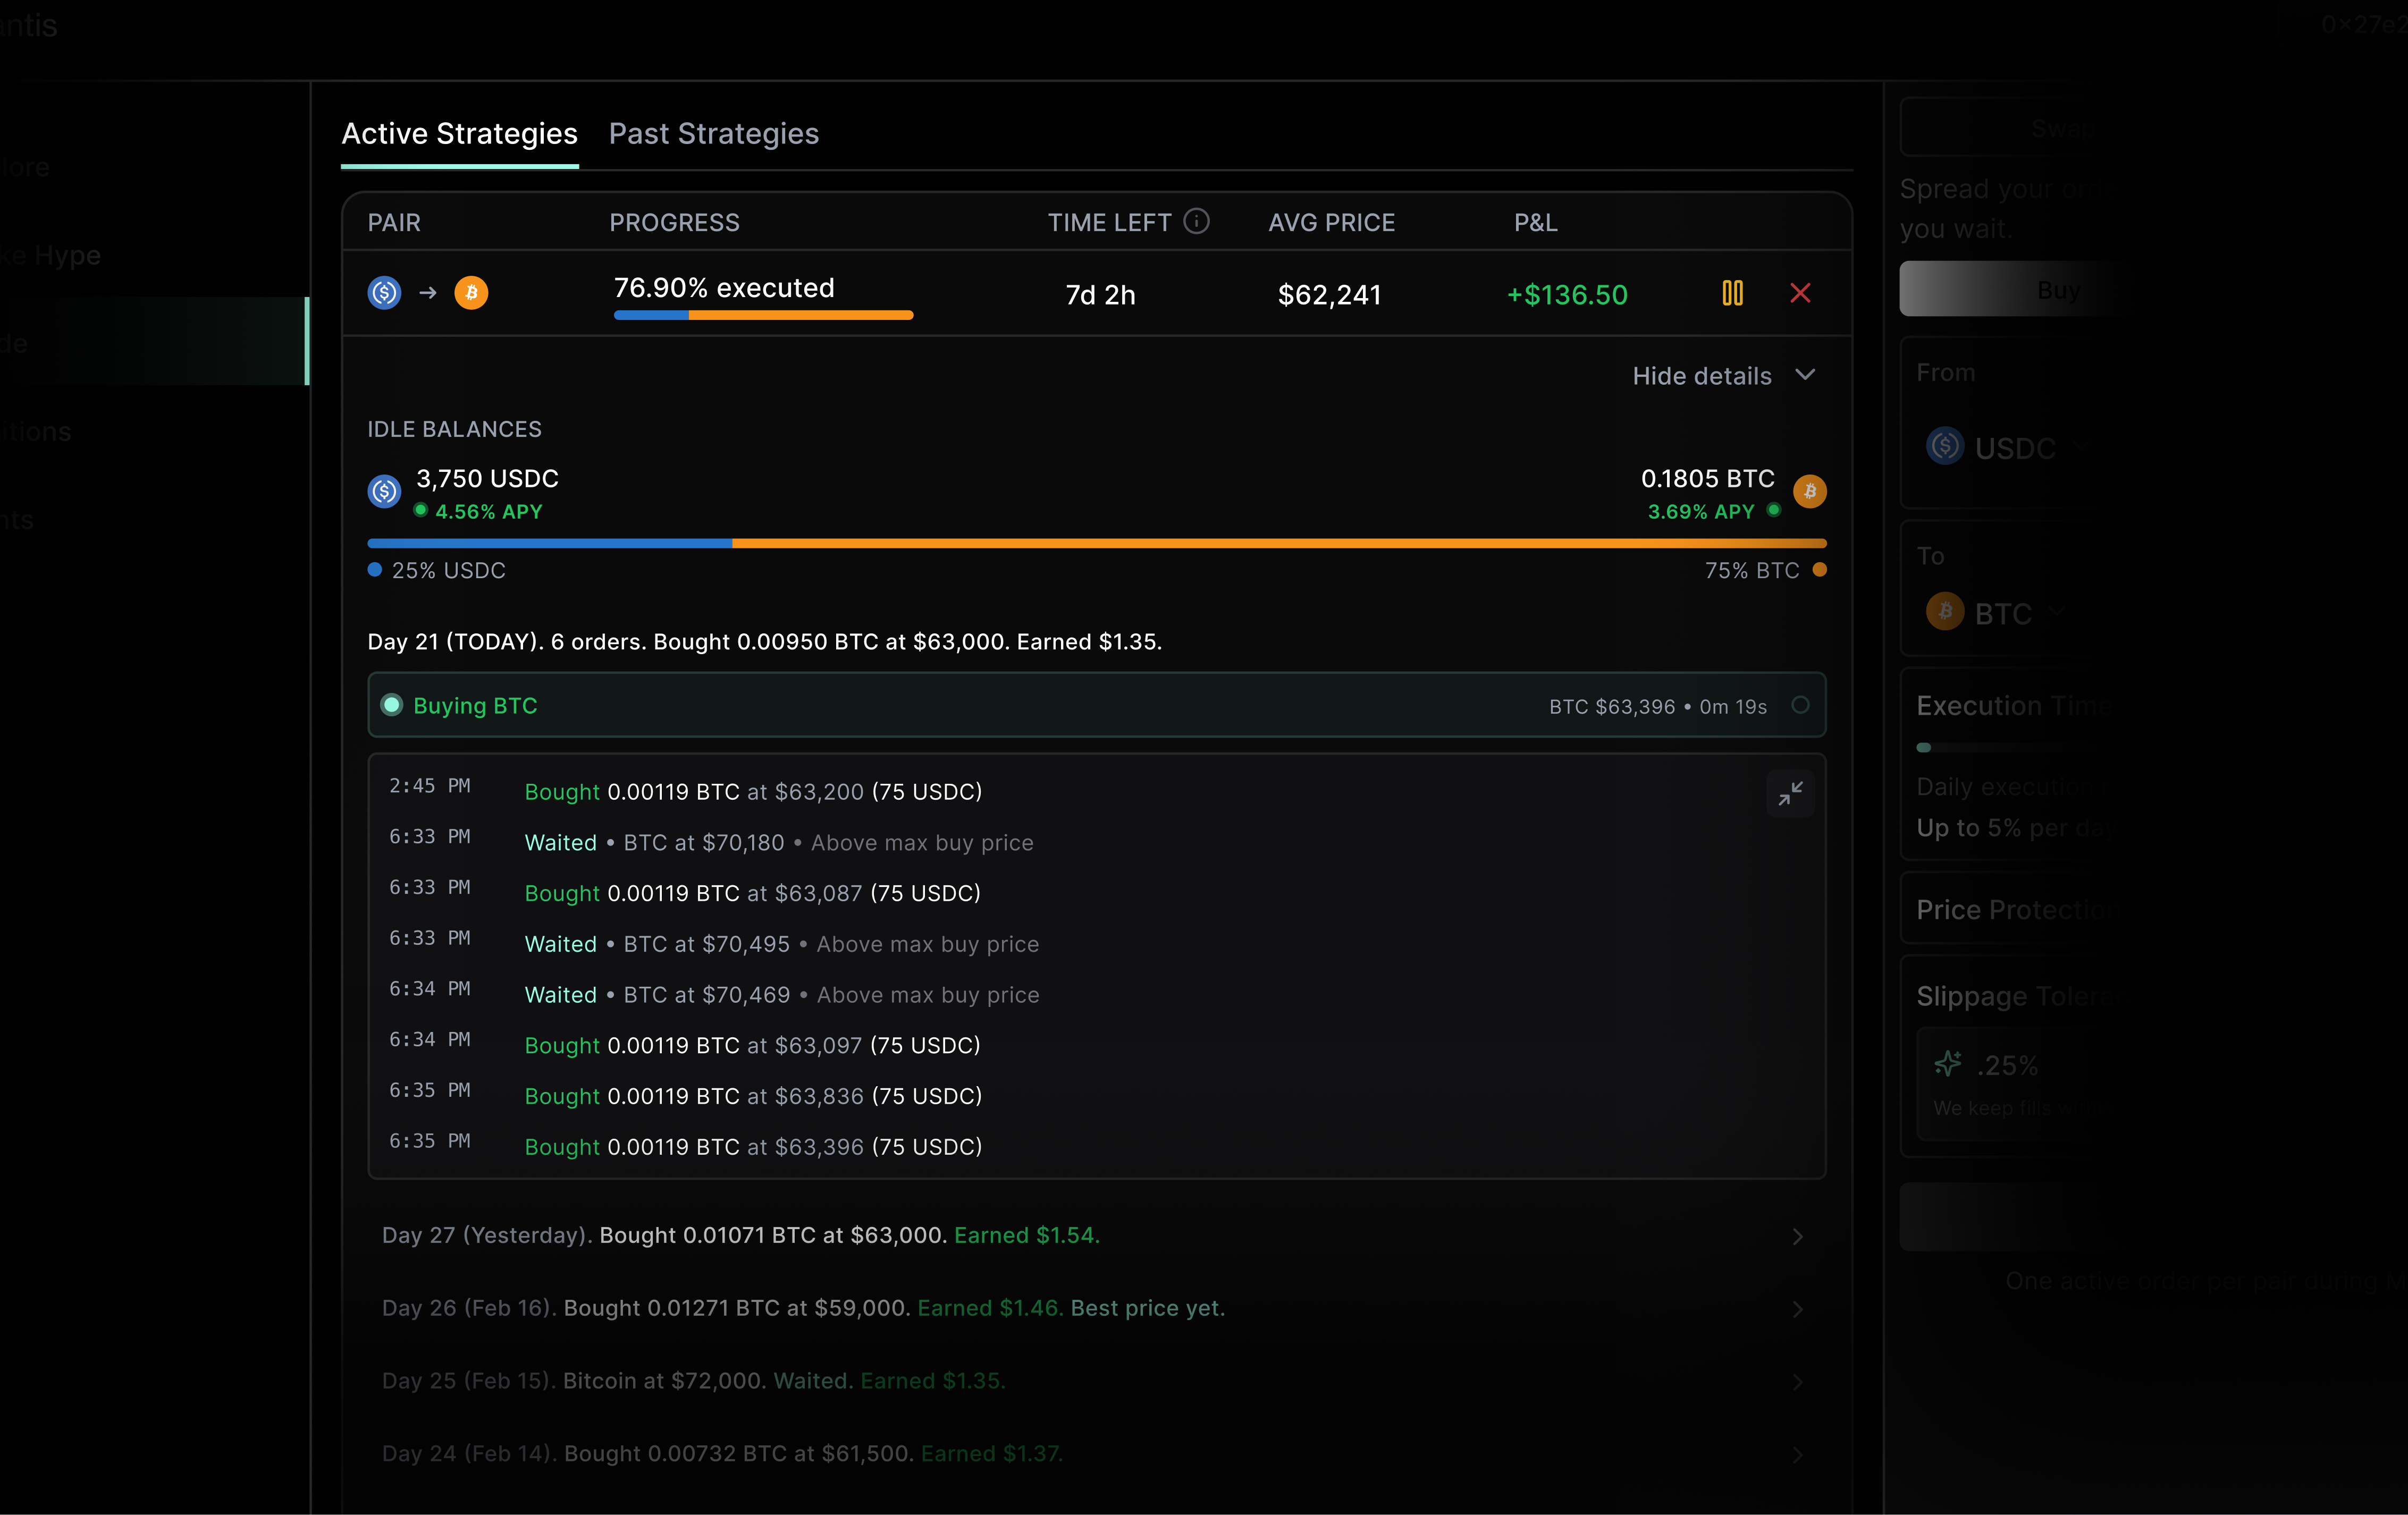Screen dimensions: 2408x1515
Task: Click the PAIR column header
Action: pos(394,222)
